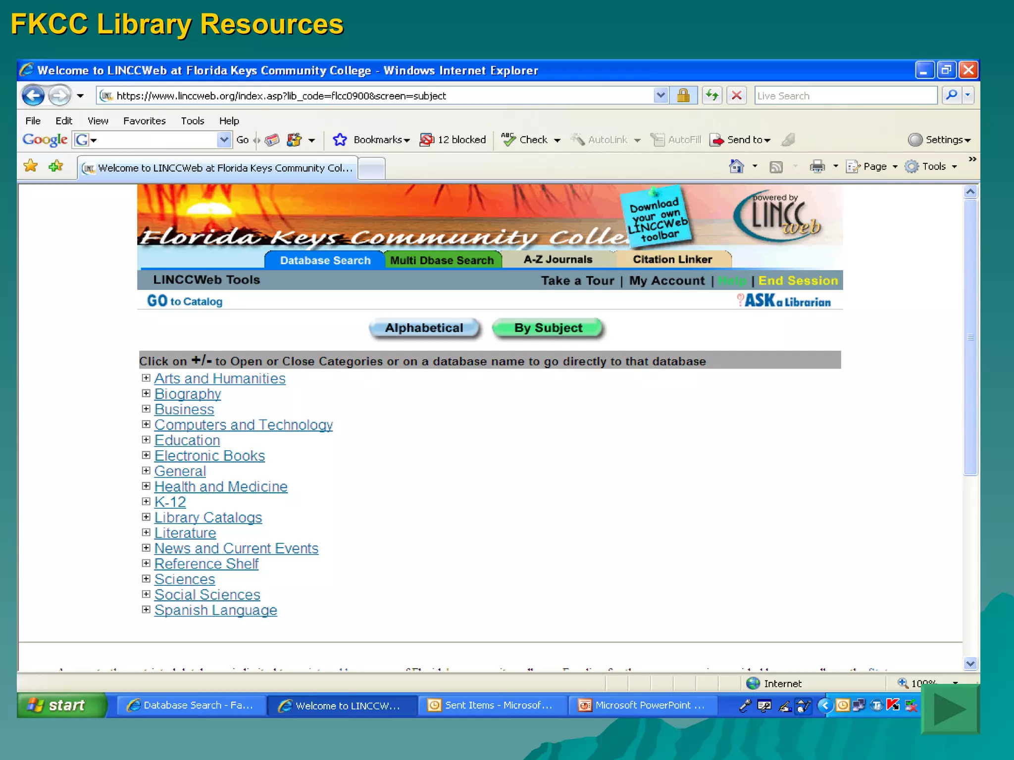The width and height of the screenshot is (1014, 760).
Task: Click the Send to toolbar icon
Action: point(717,140)
